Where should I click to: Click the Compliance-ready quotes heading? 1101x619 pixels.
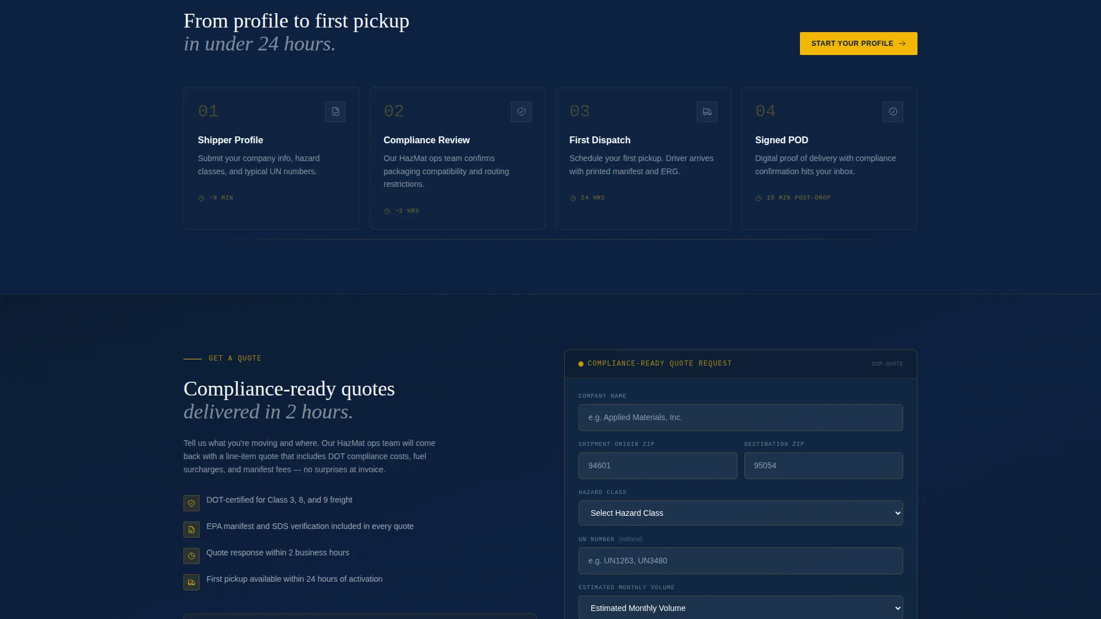[289, 389]
